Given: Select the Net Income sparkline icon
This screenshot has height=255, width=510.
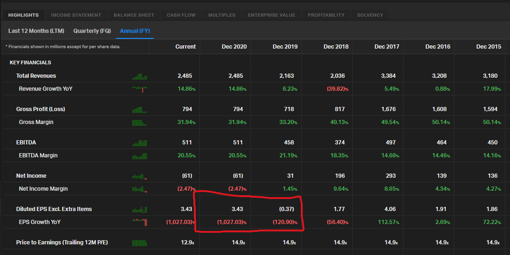Looking at the screenshot, I should pyautogui.click(x=139, y=176).
